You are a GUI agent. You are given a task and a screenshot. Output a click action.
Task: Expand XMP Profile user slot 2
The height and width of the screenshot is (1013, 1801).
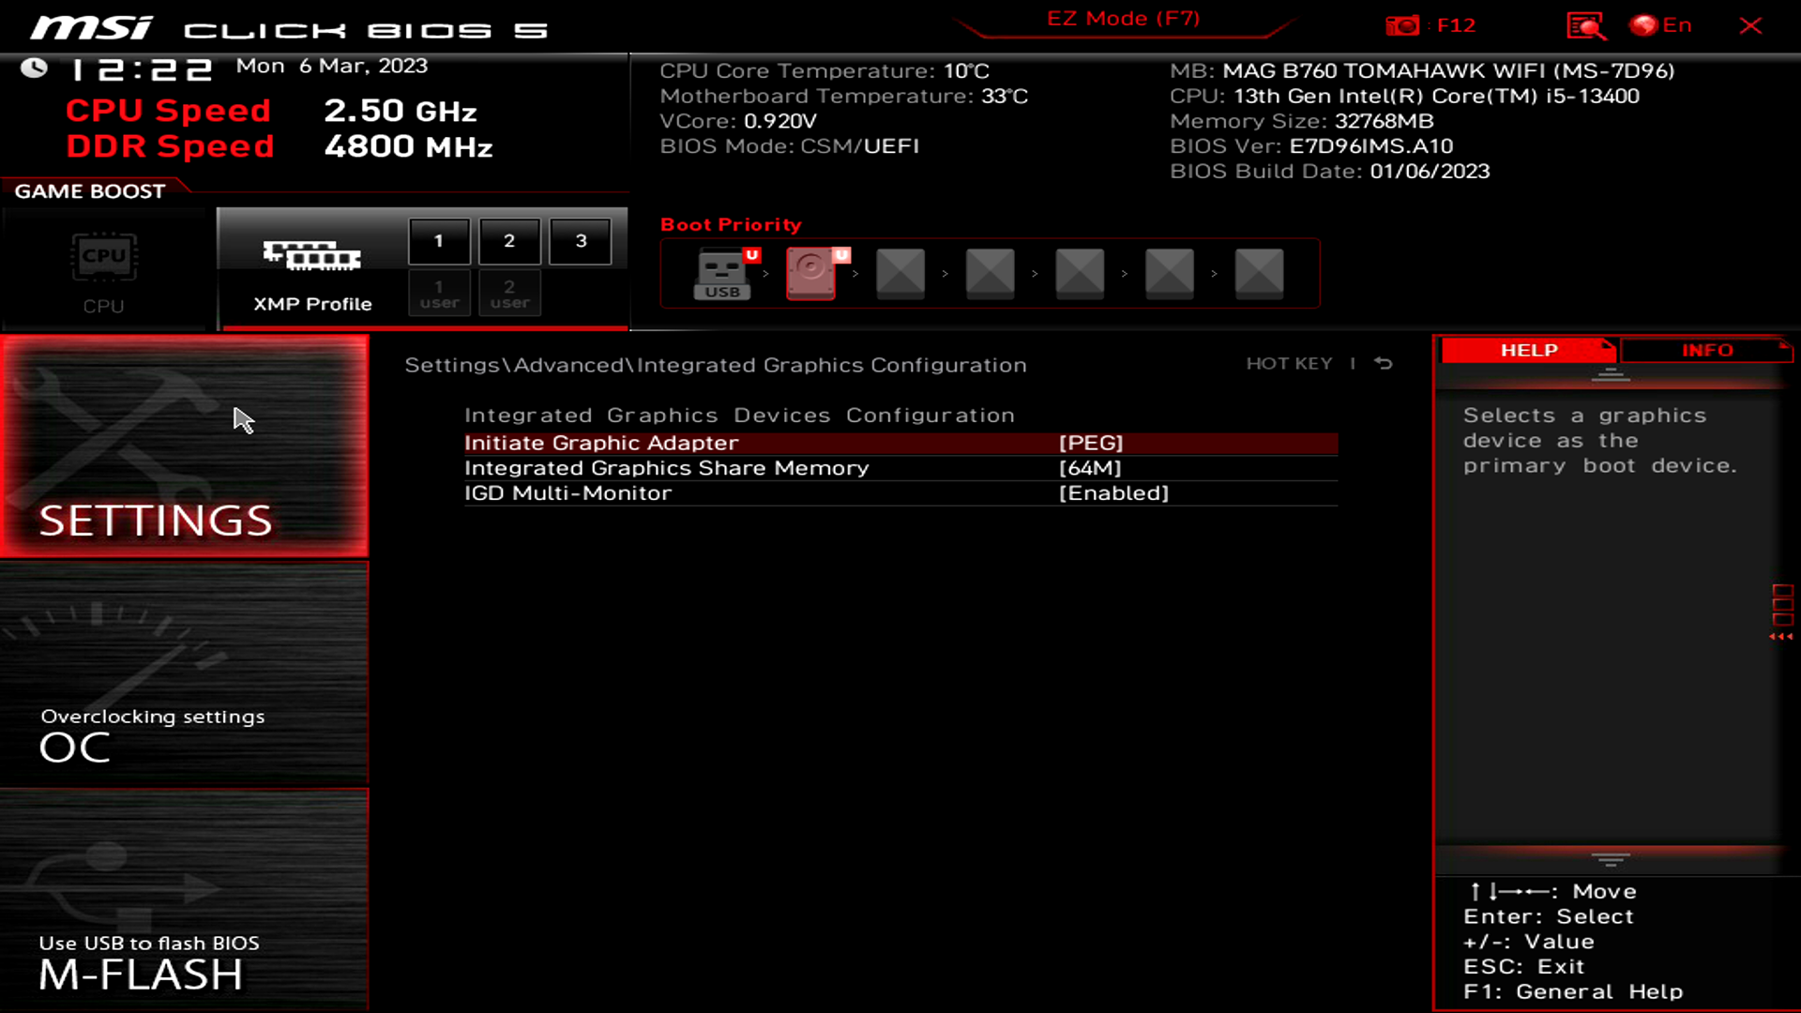509,294
